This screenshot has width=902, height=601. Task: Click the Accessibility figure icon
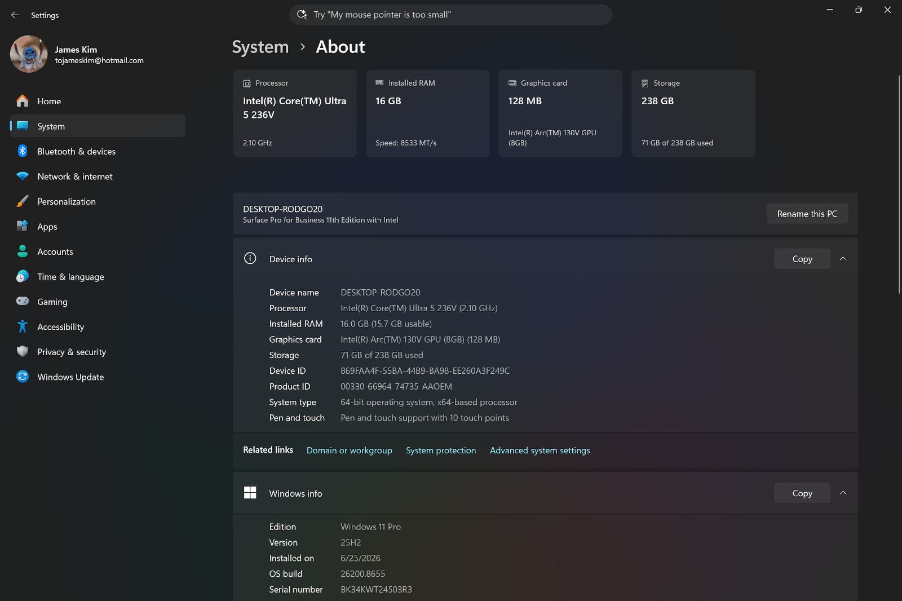(23, 326)
